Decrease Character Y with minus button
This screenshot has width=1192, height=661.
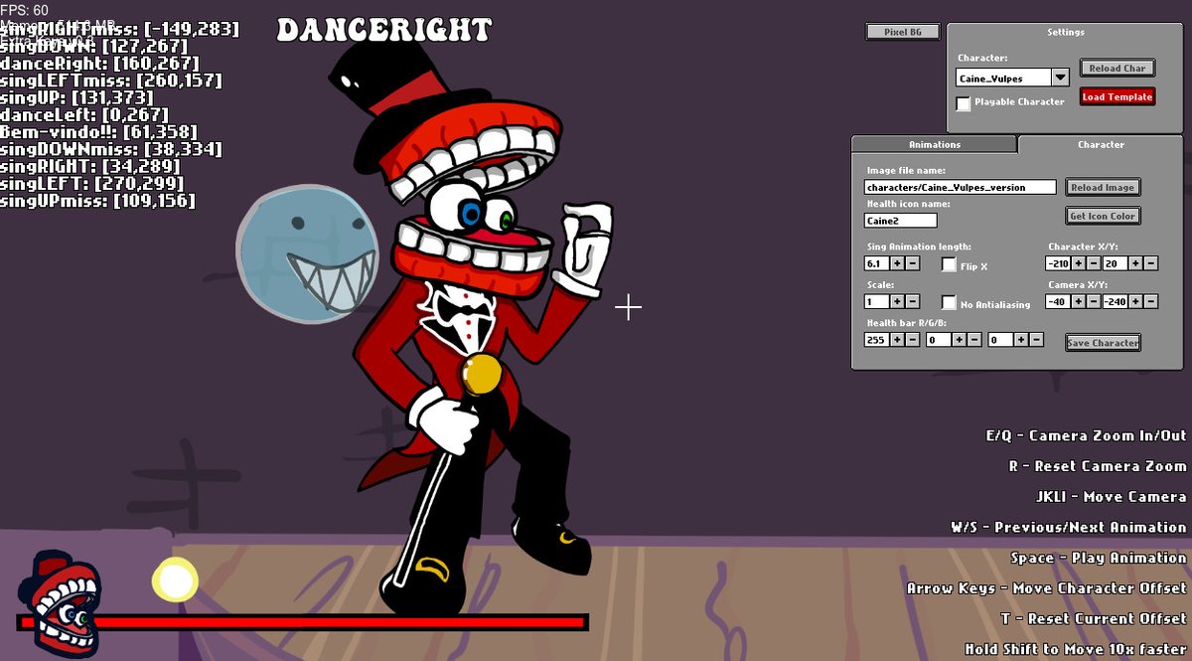click(x=1150, y=263)
